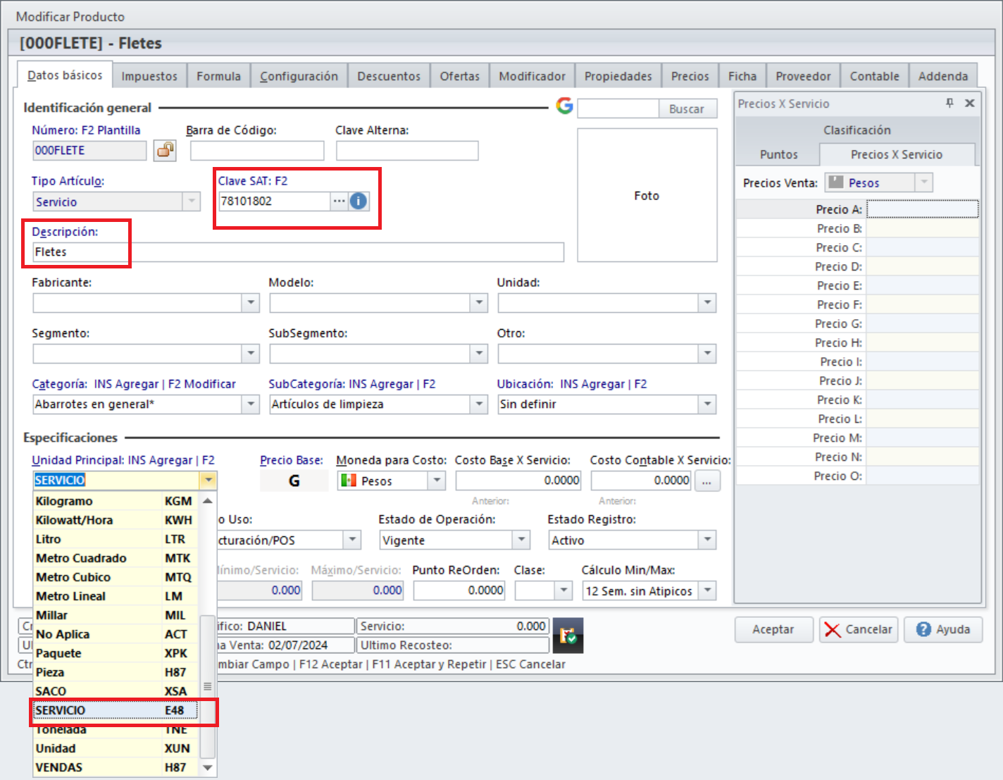
Task: Choose Litro LTR from the unit list
Action: (x=116, y=539)
